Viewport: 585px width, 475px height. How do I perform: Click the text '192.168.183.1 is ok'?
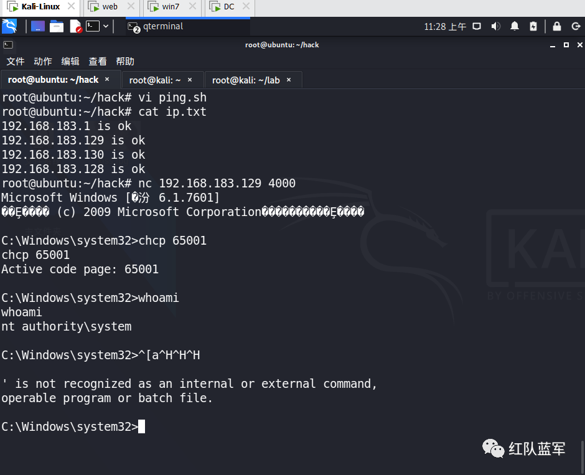pos(67,126)
